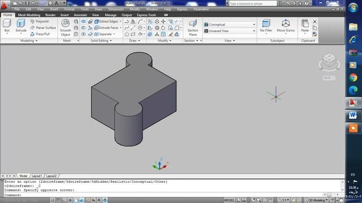This screenshot has height=203, width=362.
Task: Click the four-arrow Move icon in Modify panel
Action: (x=163, y=21)
